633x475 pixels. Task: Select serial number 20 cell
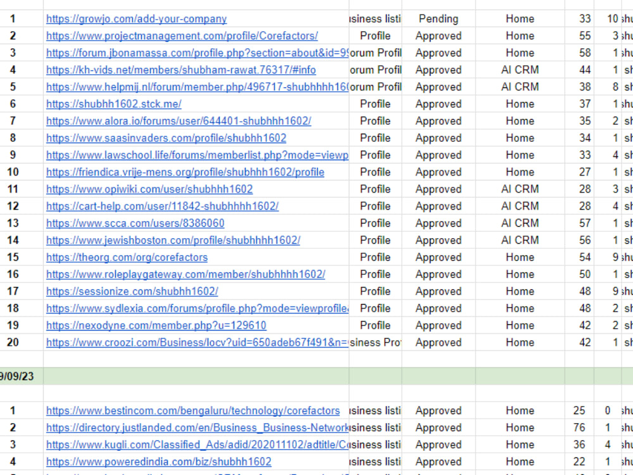22,342
